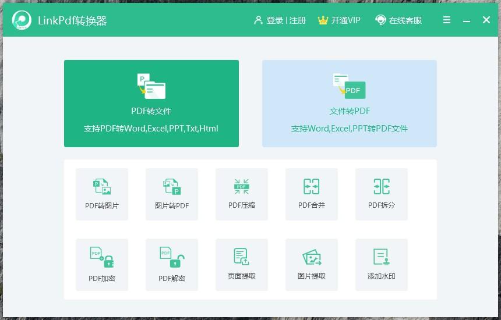The image size is (501, 320).
Task: Click the 添加水印 label
Action: point(382,276)
